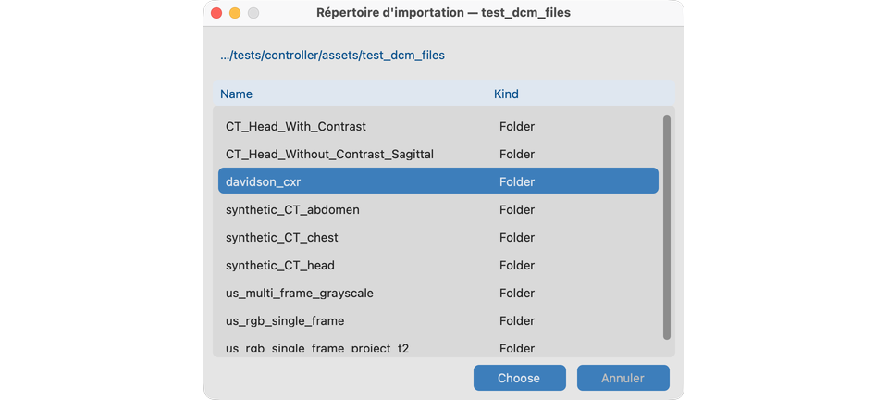The height and width of the screenshot is (400, 888).
Task: Select the synthetic_CT_chest folder
Action: point(438,237)
